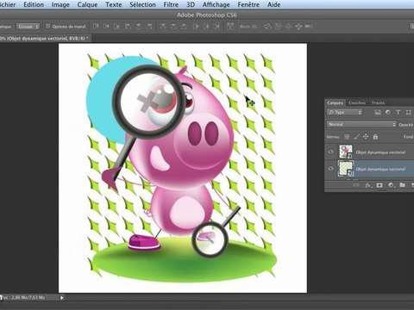Open the Sélection menu
The width and height of the screenshot is (414, 310).
pos(142,4)
